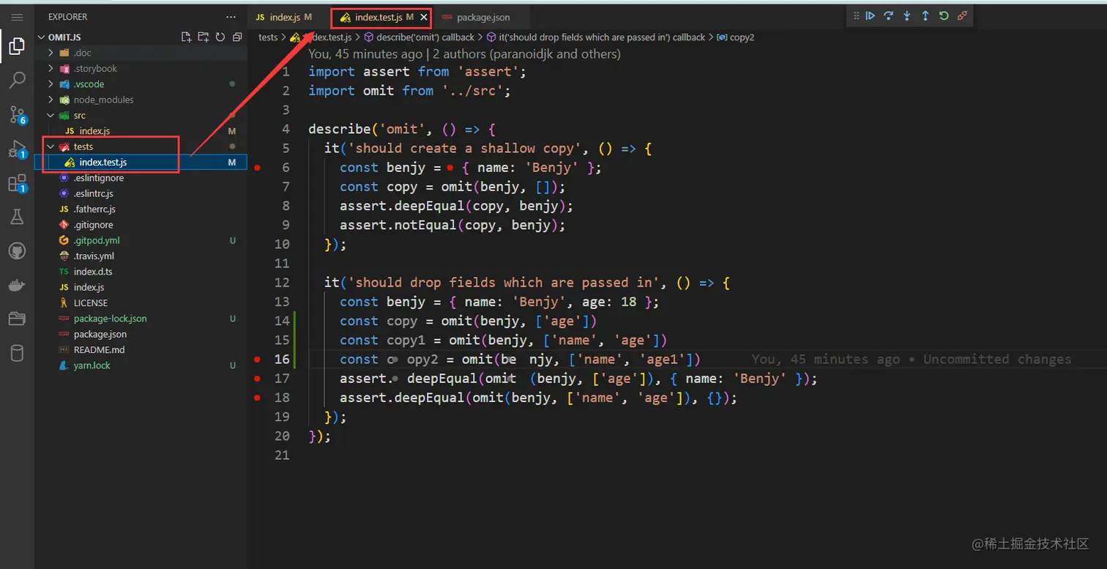
Task: Open the Explorer view in activity bar
Action: (x=17, y=47)
